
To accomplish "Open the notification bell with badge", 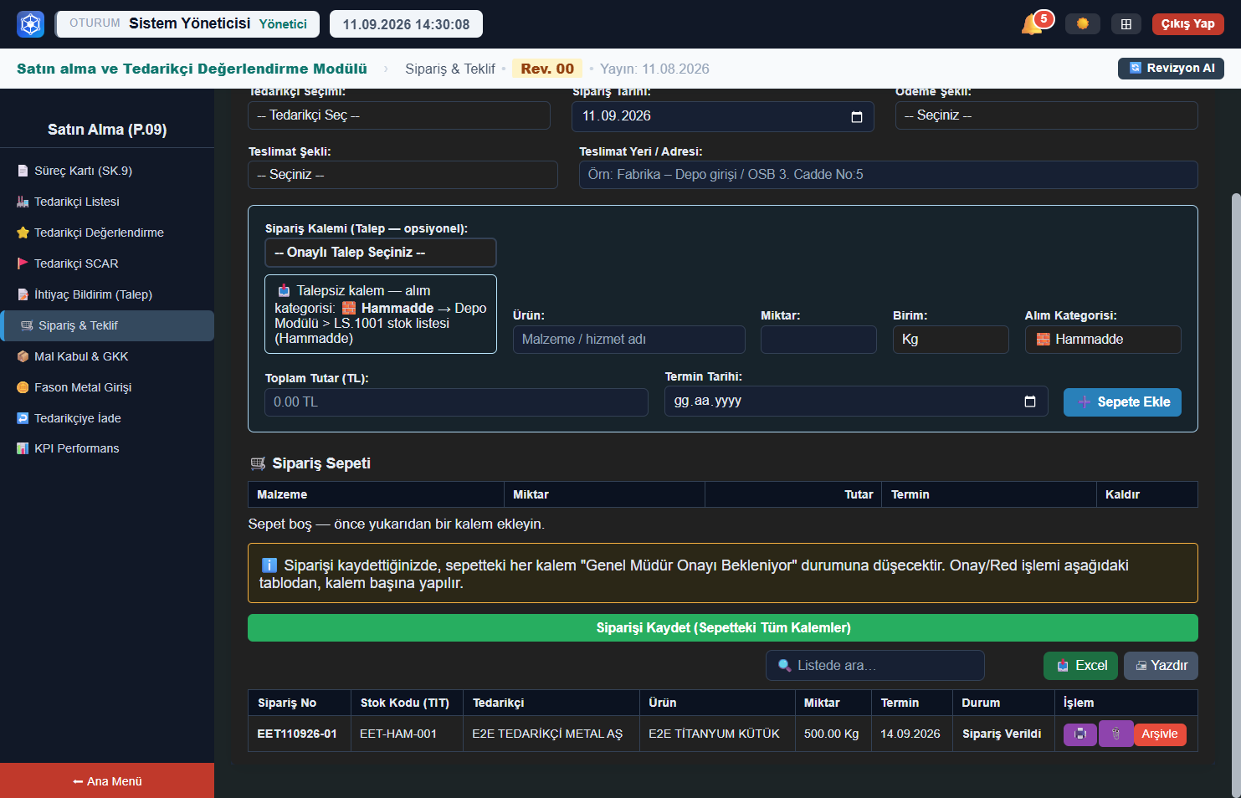I will click(x=1033, y=23).
